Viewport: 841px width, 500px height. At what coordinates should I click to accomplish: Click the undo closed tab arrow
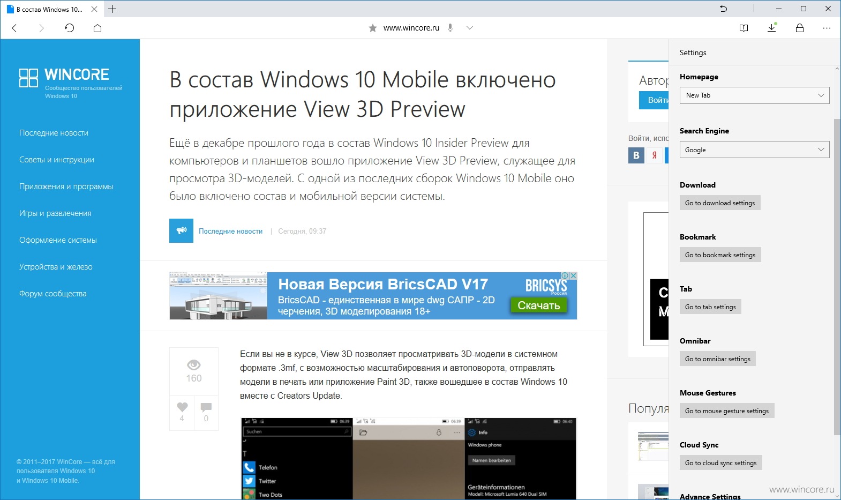tap(724, 9)
